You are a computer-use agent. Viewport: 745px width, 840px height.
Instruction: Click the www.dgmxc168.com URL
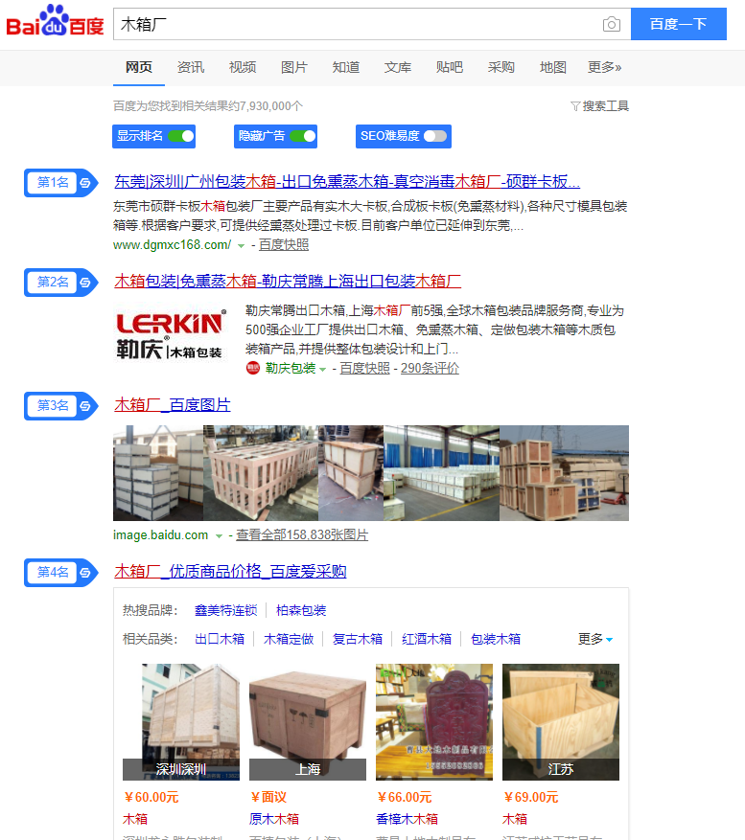coord(173,245)
